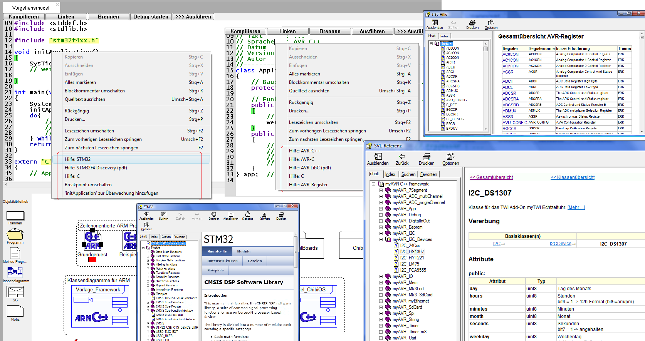Click the Ausblenden icon in SVL-Referenz window

[378, 156]
